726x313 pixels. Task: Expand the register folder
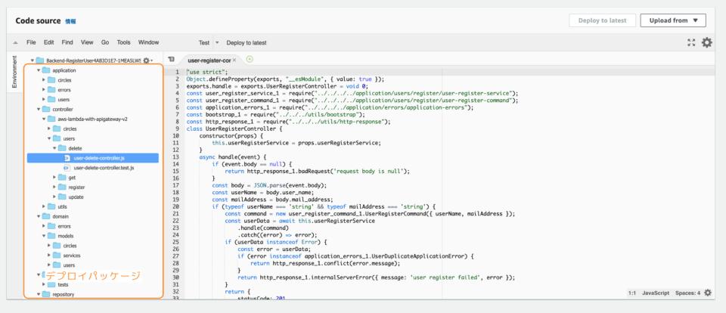54,187
